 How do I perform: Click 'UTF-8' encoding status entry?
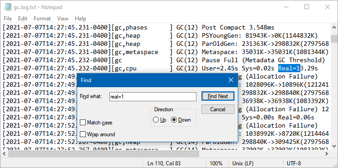point(294,163)
